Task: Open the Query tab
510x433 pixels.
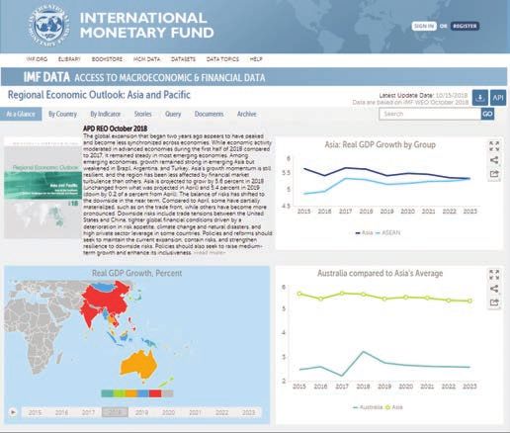Action: click(x=173, y=114)
